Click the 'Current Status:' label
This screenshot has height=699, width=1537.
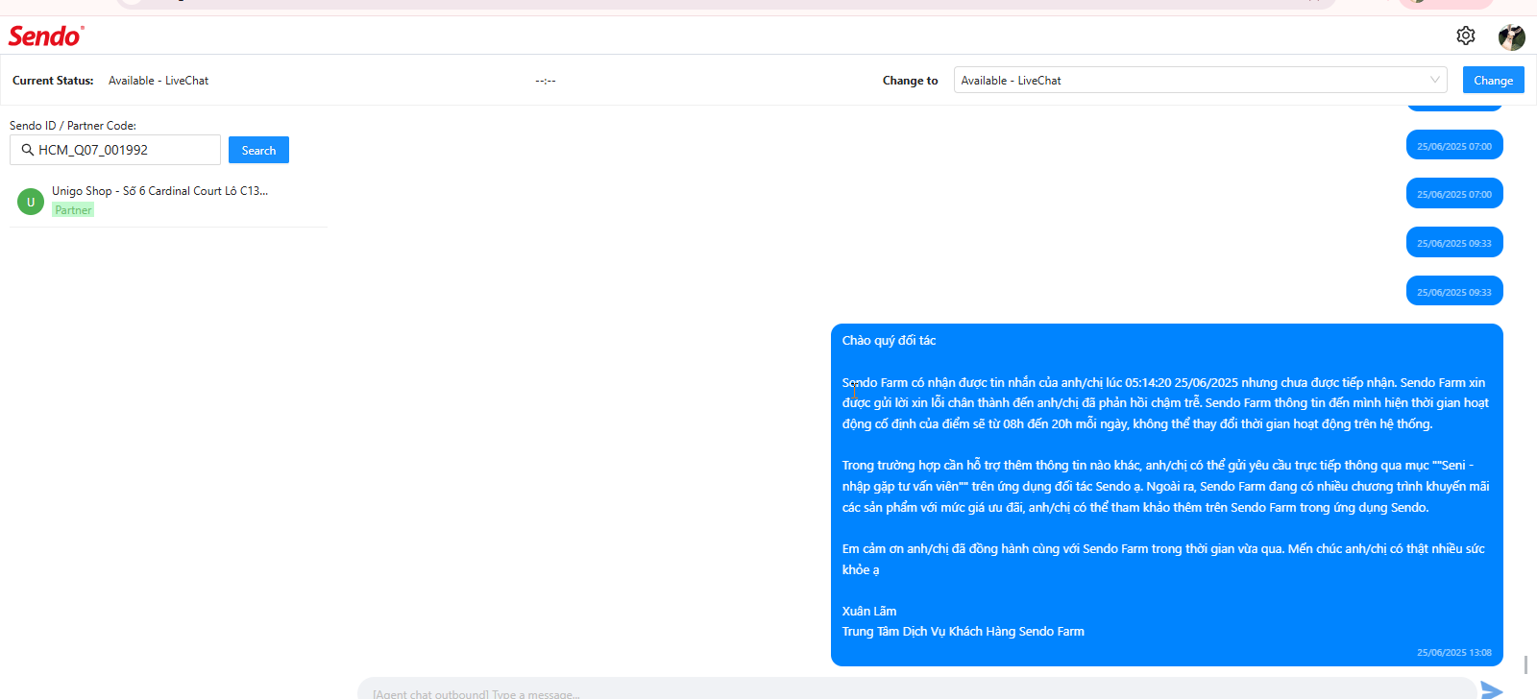pyautogui.click(x=53, y=81)
